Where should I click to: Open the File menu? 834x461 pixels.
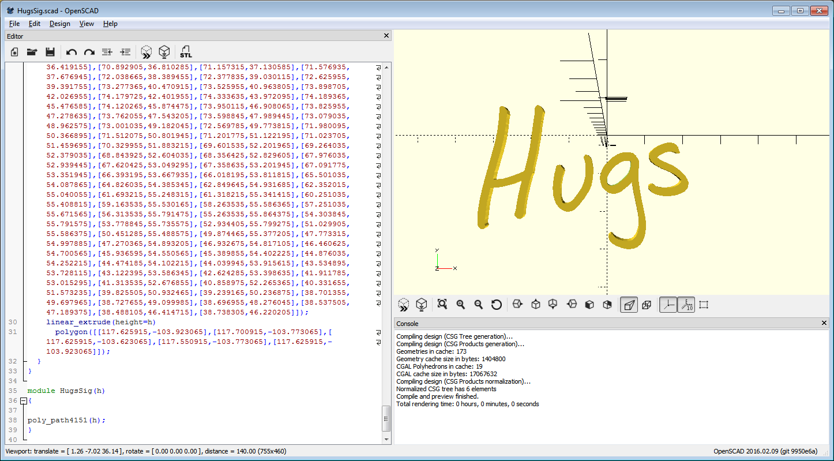click(x=14, y=24)
